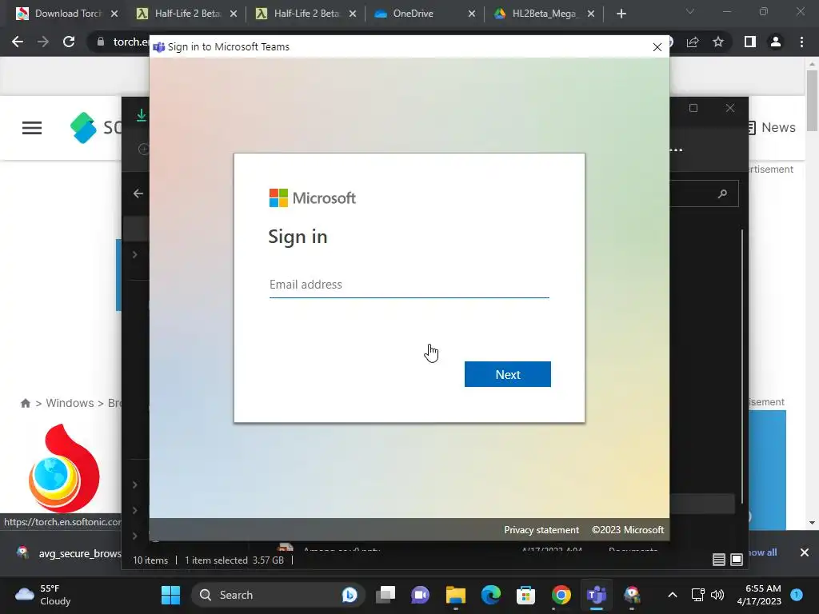This screenshot has width=819, height=614.
Task: Bookmark this page with the star icon
Action: click(x=718, y=42)
